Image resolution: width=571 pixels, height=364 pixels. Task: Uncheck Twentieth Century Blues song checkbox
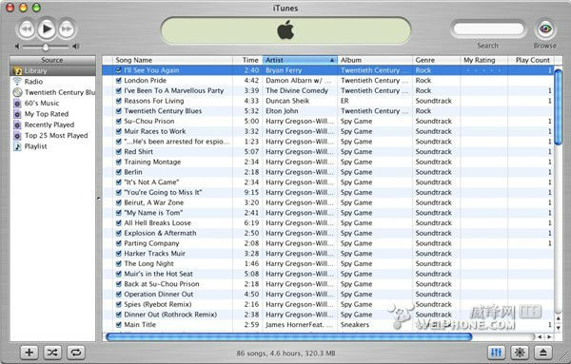point(118,111)
